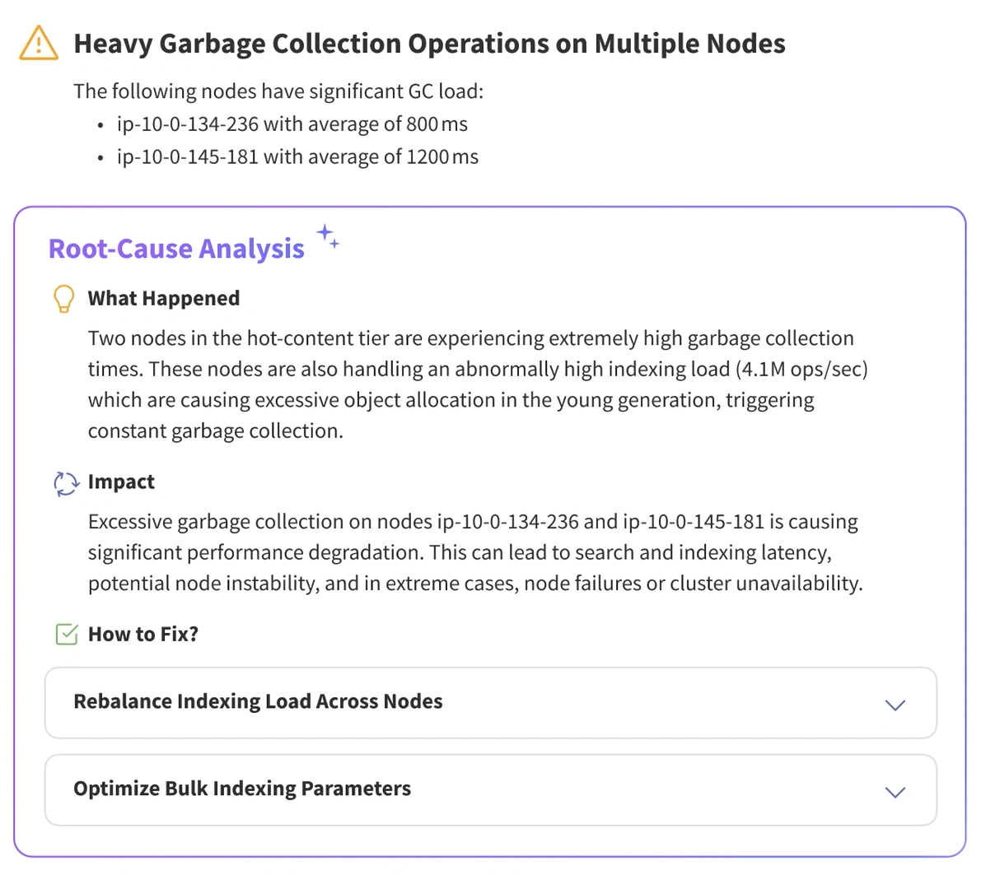Click the Impact section heading
The height and width of the screenshot is (889, 986).
click(x=121, y=482)
